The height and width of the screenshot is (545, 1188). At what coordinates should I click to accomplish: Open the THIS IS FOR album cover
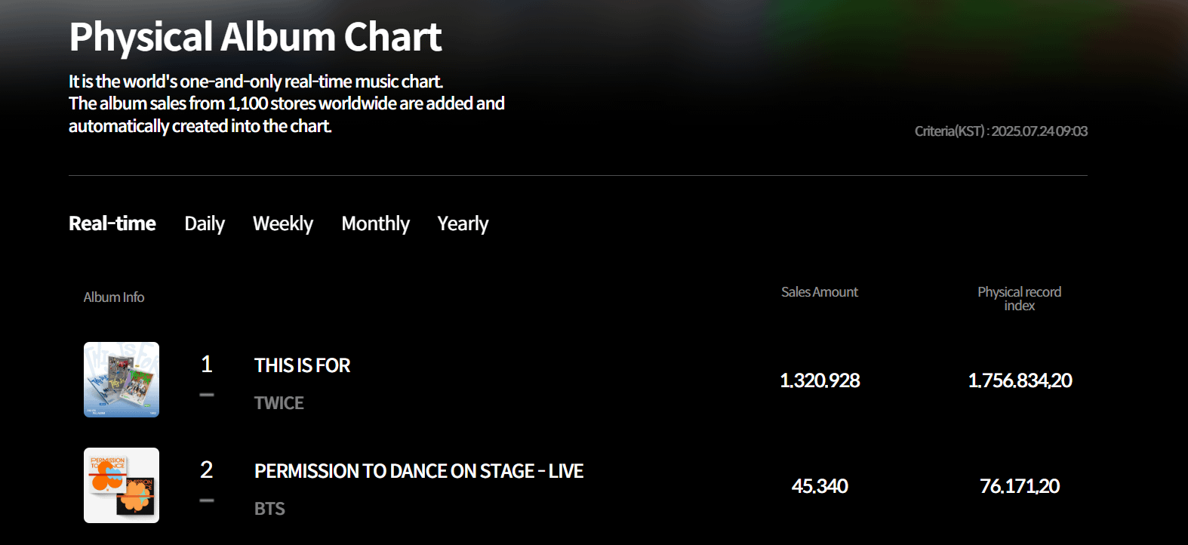[122, 380]
